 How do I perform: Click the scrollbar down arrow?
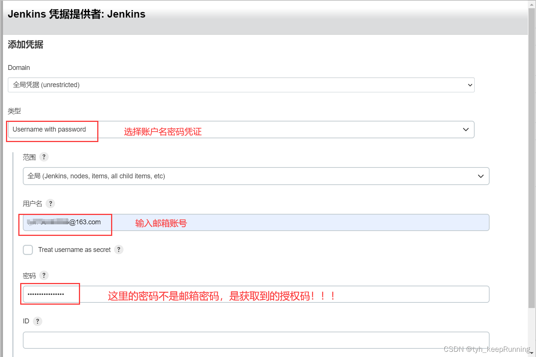532,353
